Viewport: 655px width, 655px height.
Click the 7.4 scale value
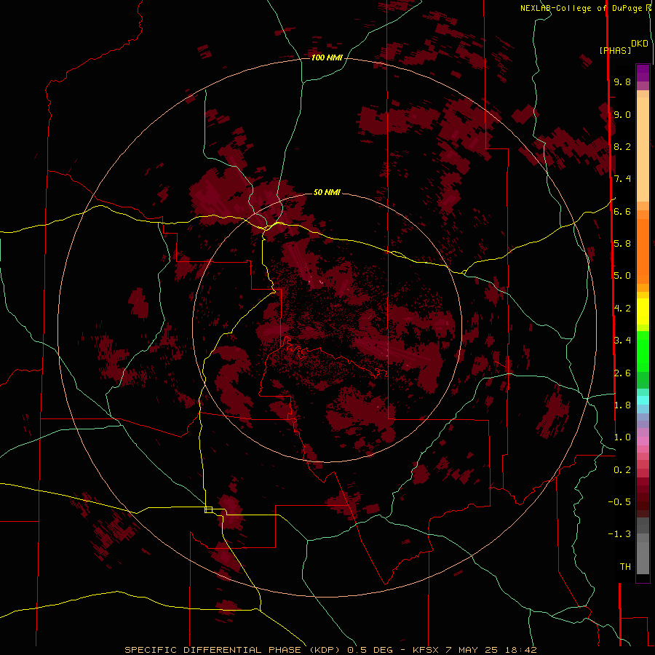(622, 179)
